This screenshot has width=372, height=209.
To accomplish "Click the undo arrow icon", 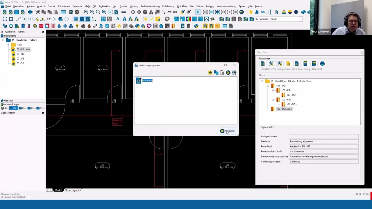I will (x=71, y=12).
